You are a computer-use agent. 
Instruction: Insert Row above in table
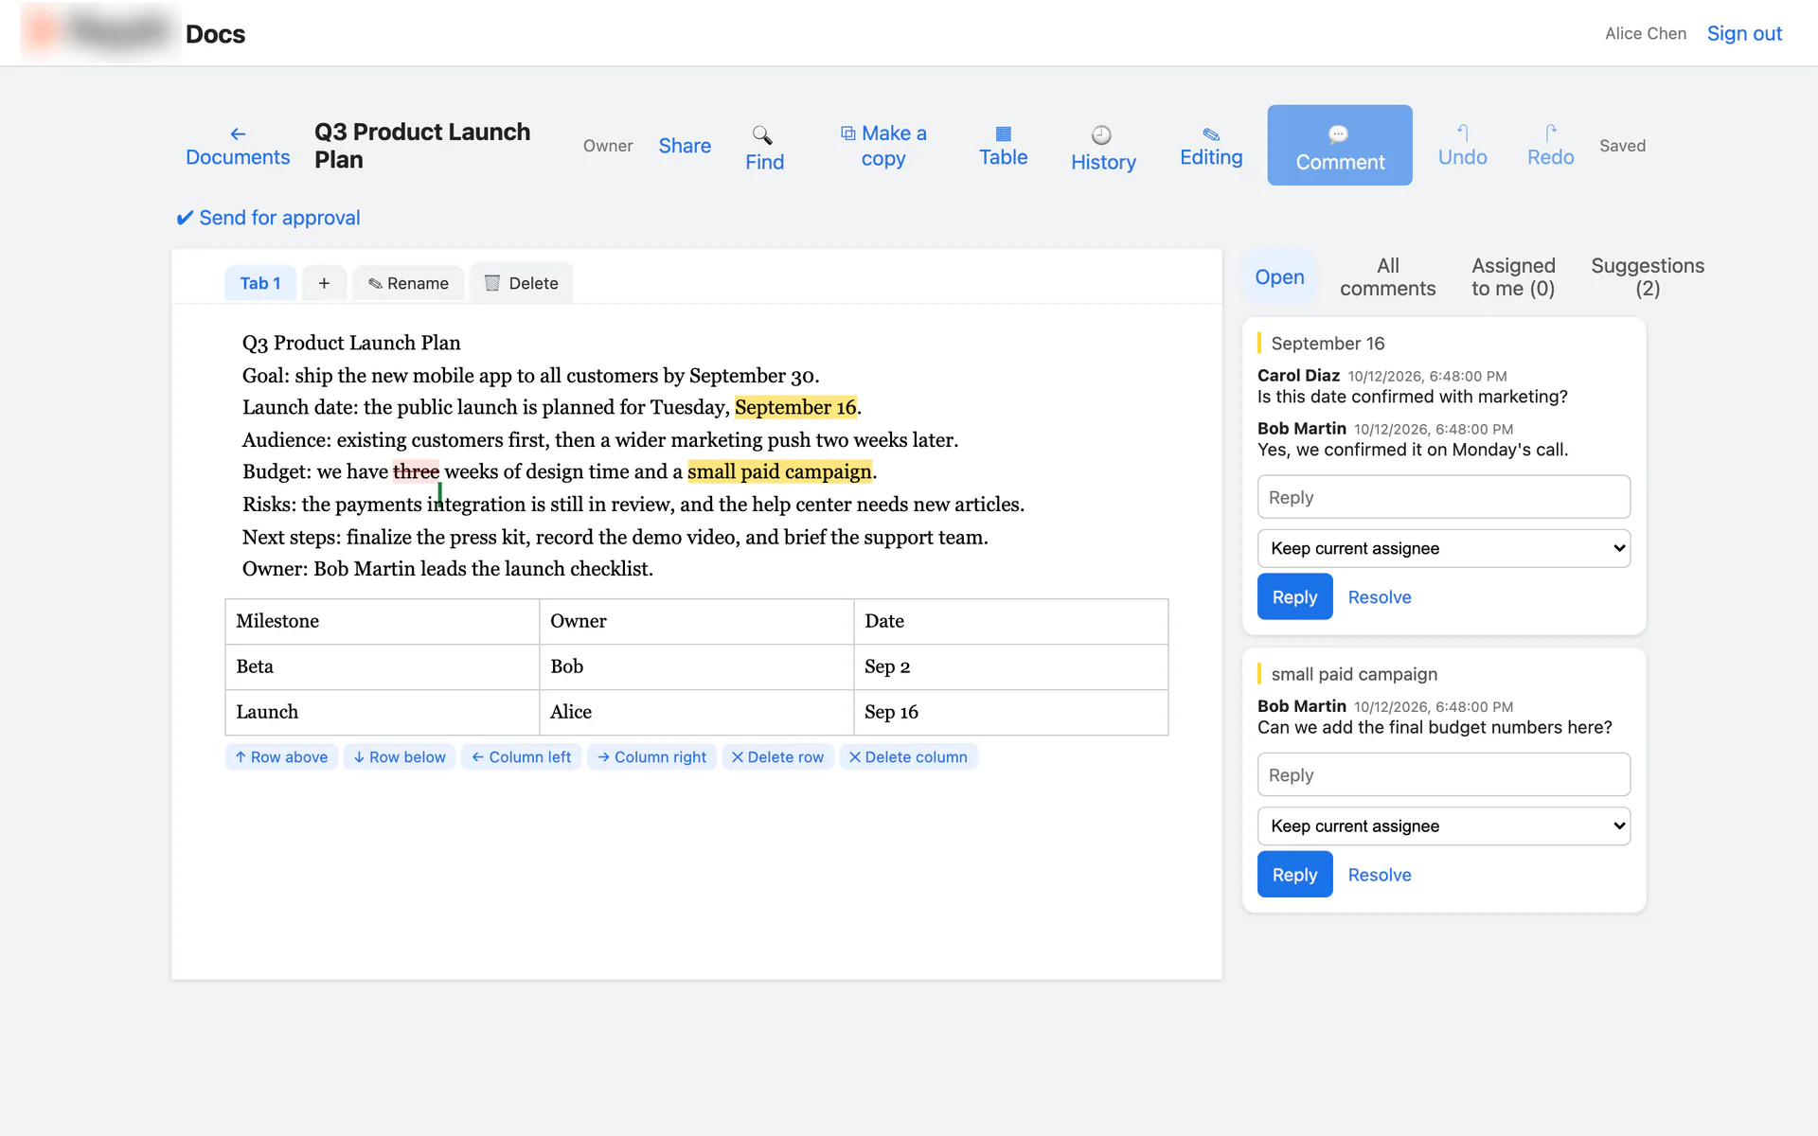[x=281, y=757]
